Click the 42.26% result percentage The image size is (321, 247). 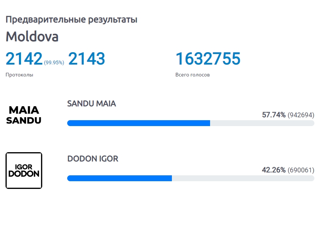coord(274,170)
